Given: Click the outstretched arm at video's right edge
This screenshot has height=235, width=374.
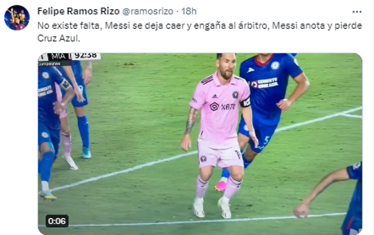Looking at the screenshot, I should pyautogui.click(x=324, y=192).
